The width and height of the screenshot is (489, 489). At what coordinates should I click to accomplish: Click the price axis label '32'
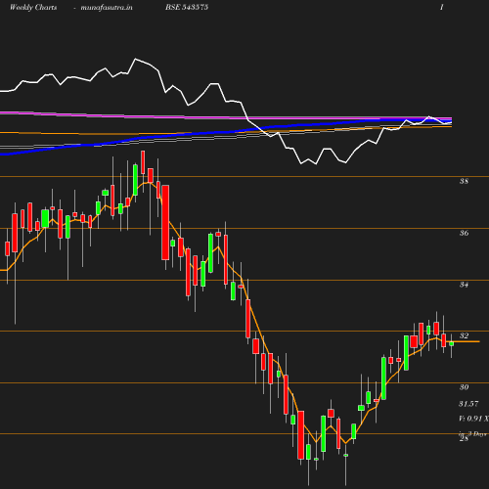pos(464,335)
